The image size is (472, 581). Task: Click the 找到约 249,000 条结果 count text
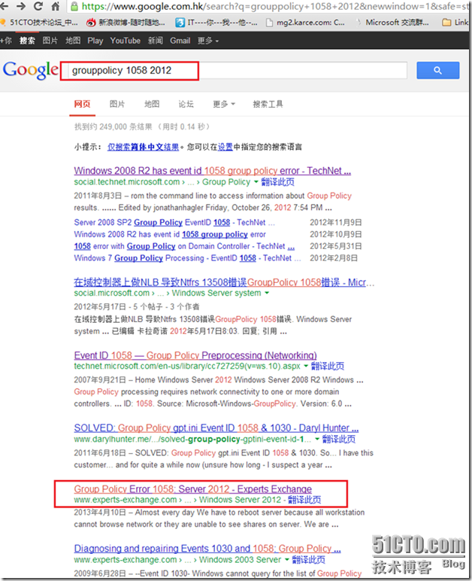coord(113,126)
